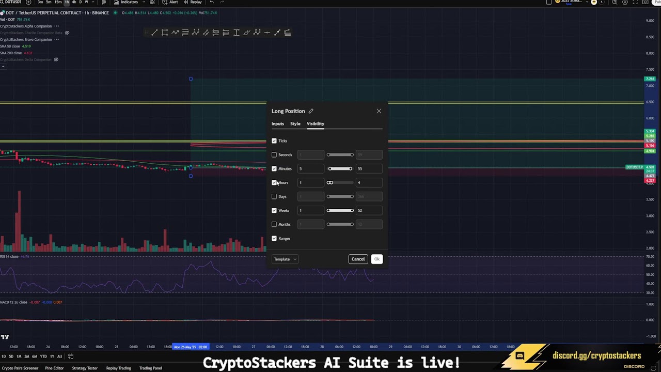
Task: Open chart settings gear icon
Action: click(625, 2)
